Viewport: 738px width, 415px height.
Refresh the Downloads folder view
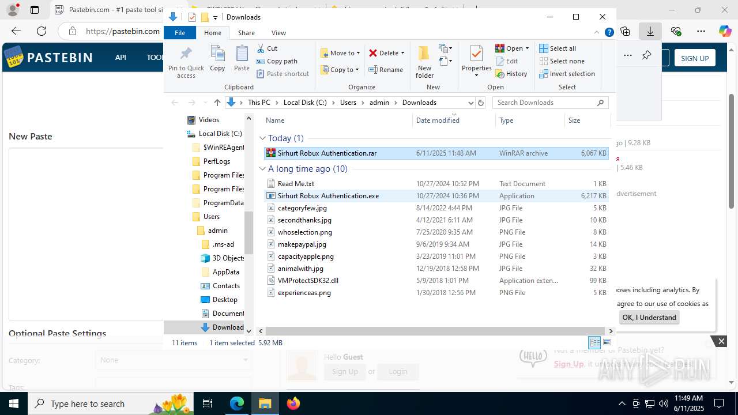pos(481,103)
